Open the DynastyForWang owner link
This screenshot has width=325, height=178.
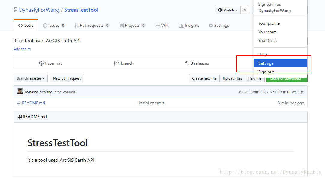click(x=39, y=10)
